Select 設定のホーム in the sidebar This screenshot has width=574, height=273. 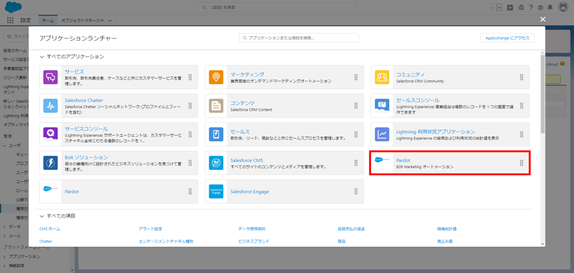click(x=15, y=50)
